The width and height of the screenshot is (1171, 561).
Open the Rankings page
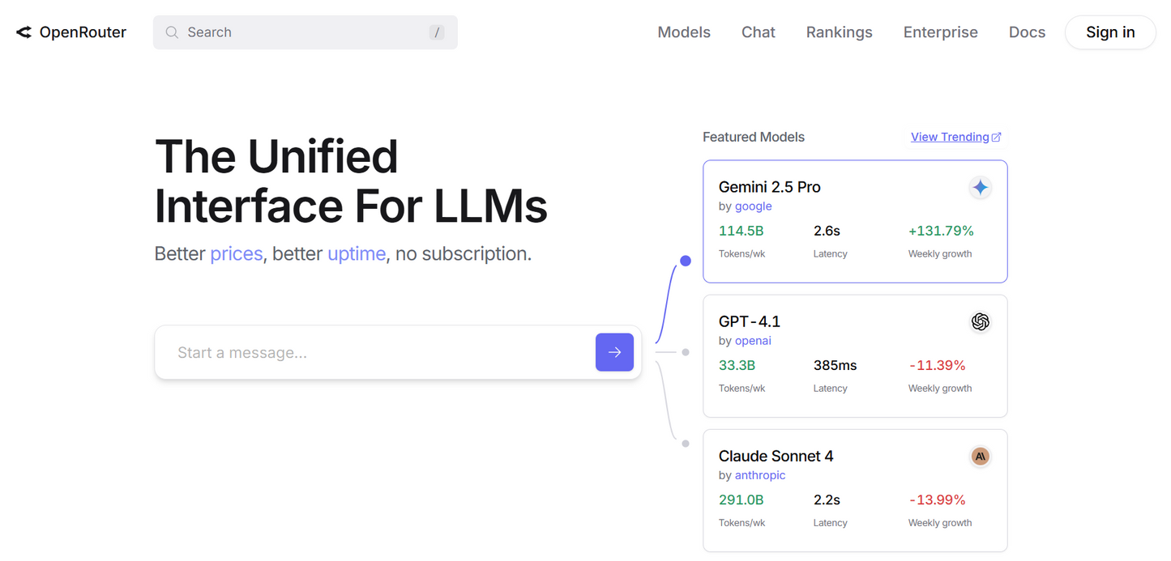pyautogui.click(x=839, y=32)
